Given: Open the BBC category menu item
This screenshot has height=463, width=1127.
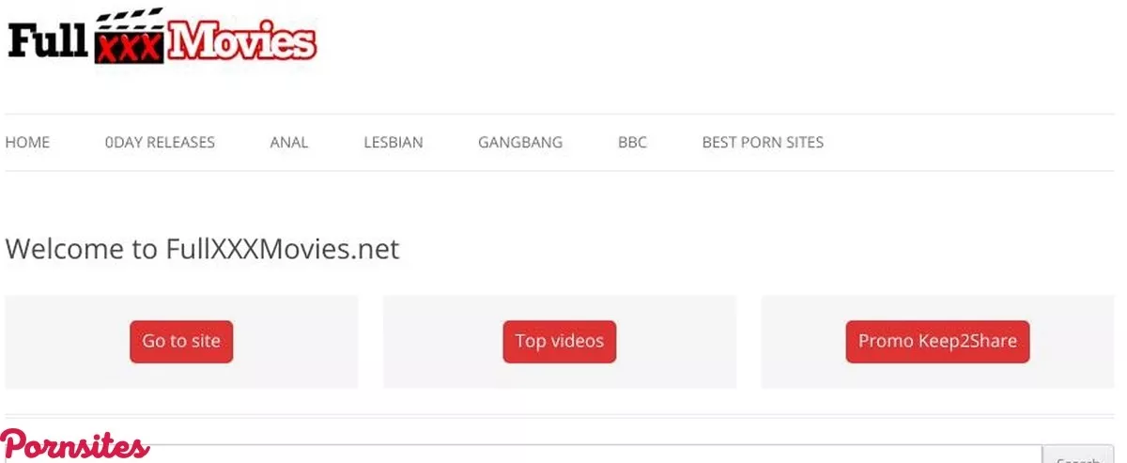Looking at the screenshot, I should (x=632, y=143).
